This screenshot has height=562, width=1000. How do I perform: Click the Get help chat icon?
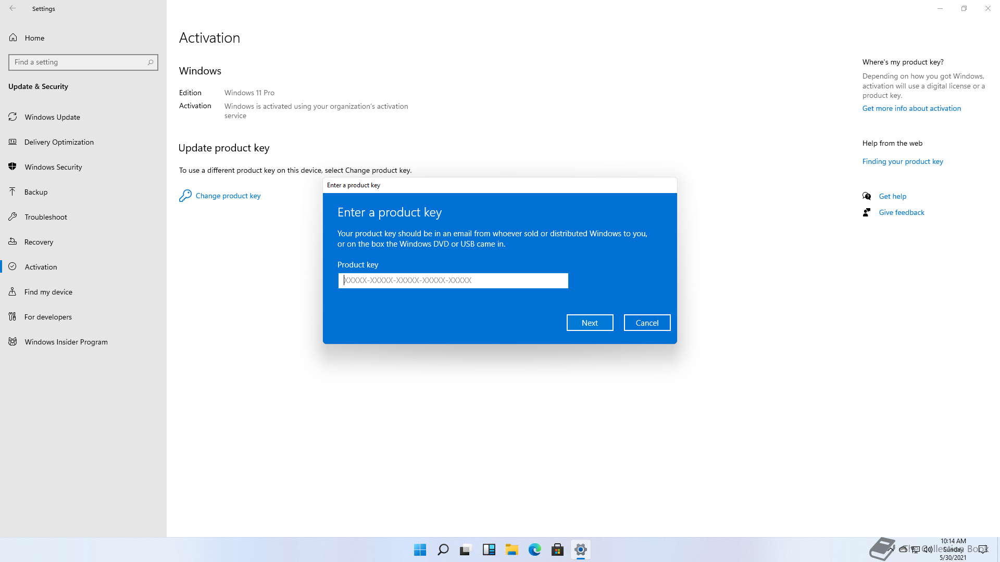(867, 196)
